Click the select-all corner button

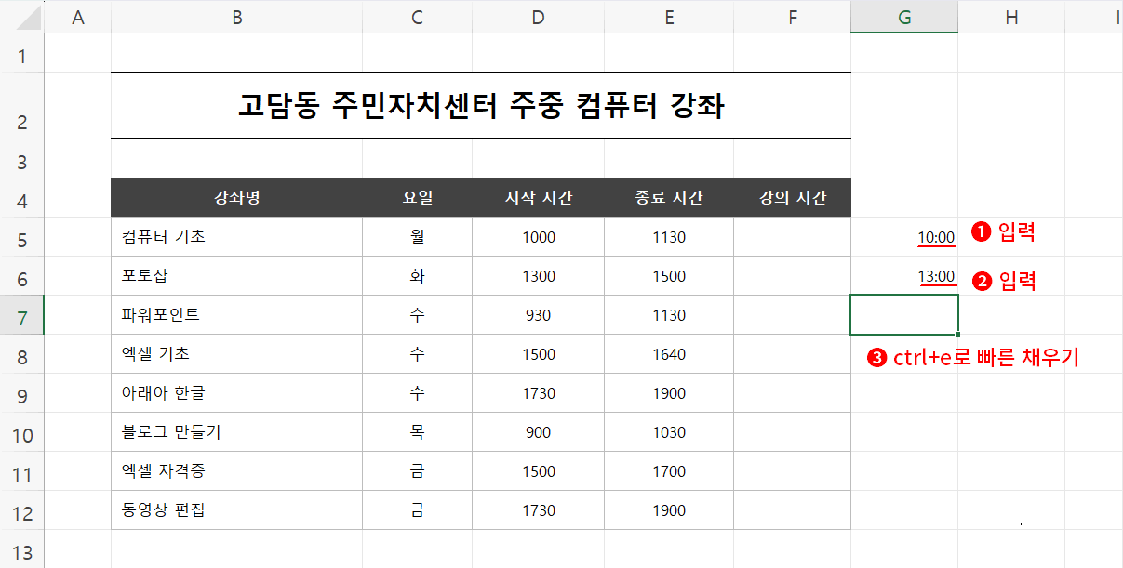[x=22, y=17]
